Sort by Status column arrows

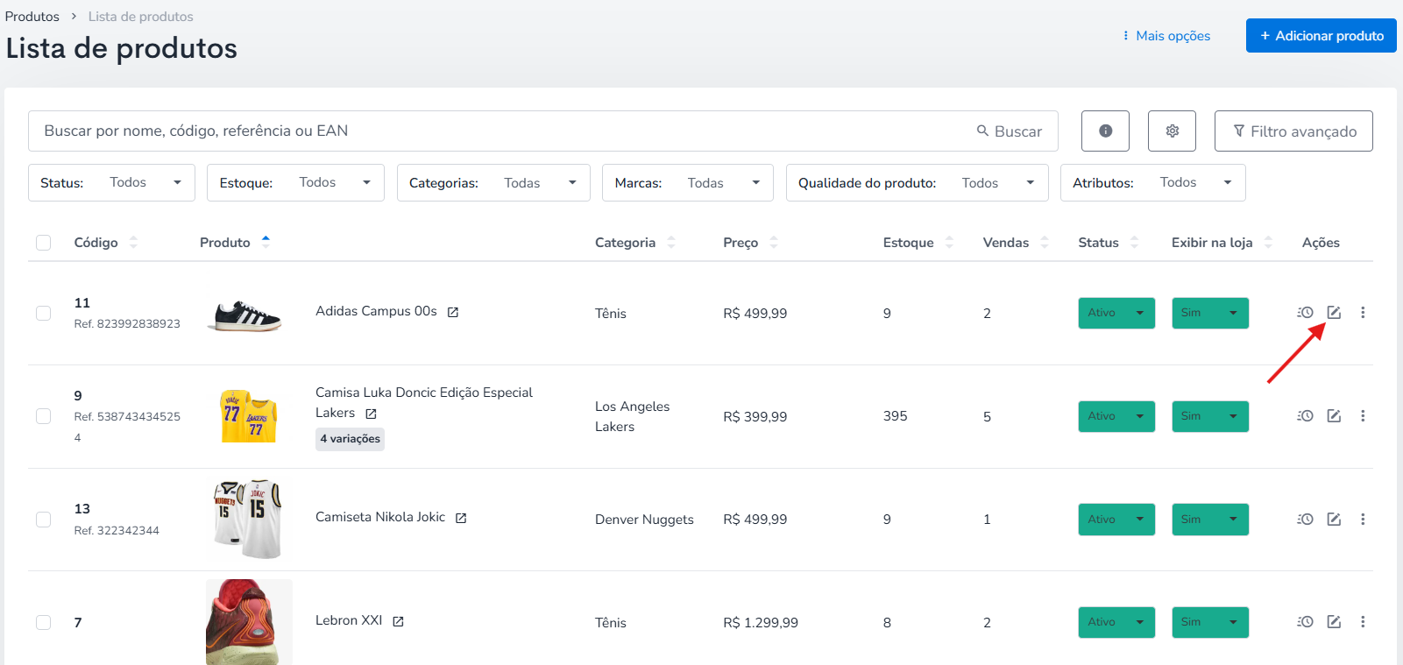pyautogui.click(x=1134, y=243)
